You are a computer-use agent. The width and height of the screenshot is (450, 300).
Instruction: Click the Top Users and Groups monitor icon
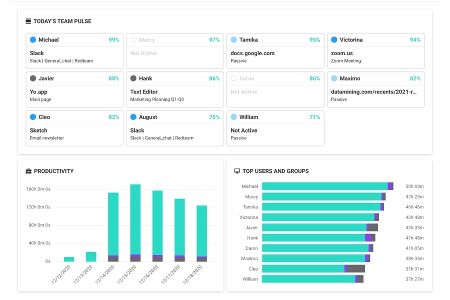tap(237, 171)
